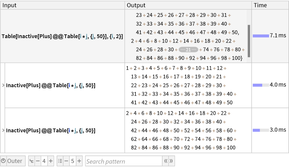
Task: Click the tree depth icon
Action: [31, 161]
